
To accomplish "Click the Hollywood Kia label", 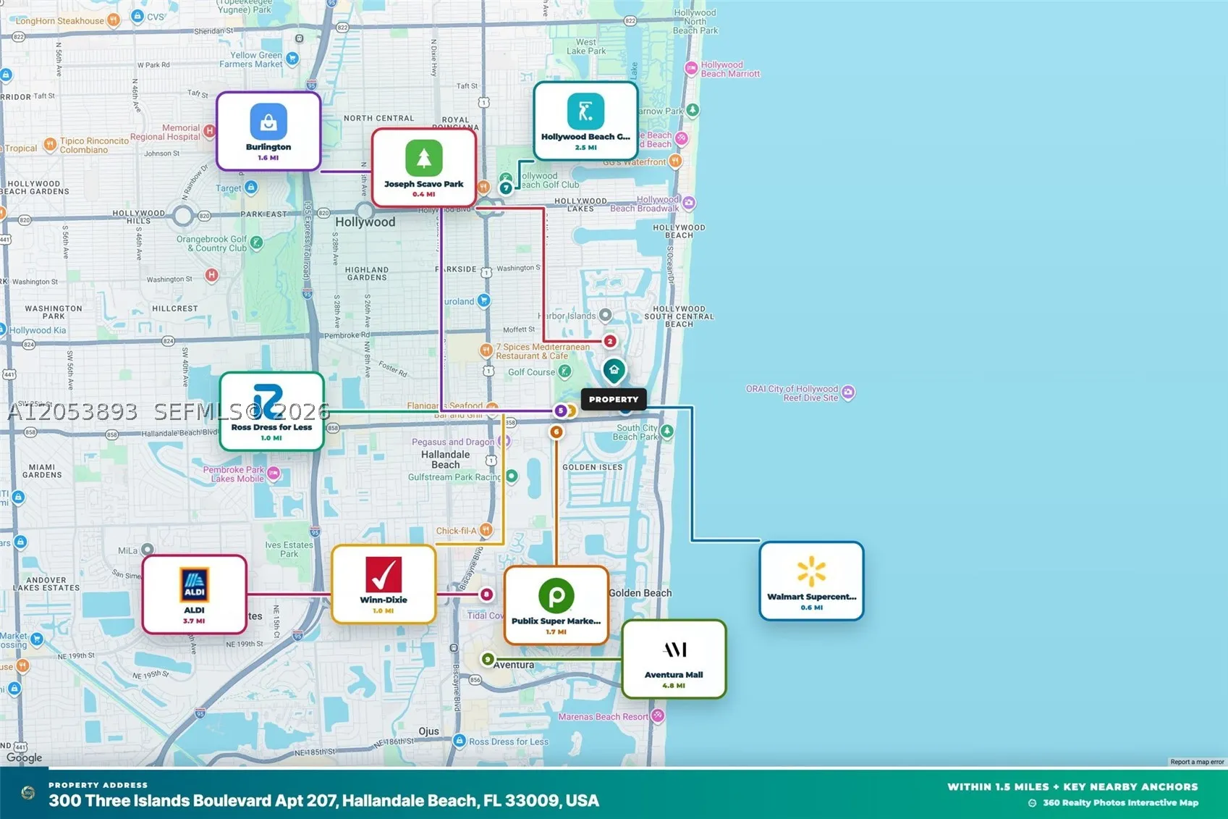I will point(38,330).
